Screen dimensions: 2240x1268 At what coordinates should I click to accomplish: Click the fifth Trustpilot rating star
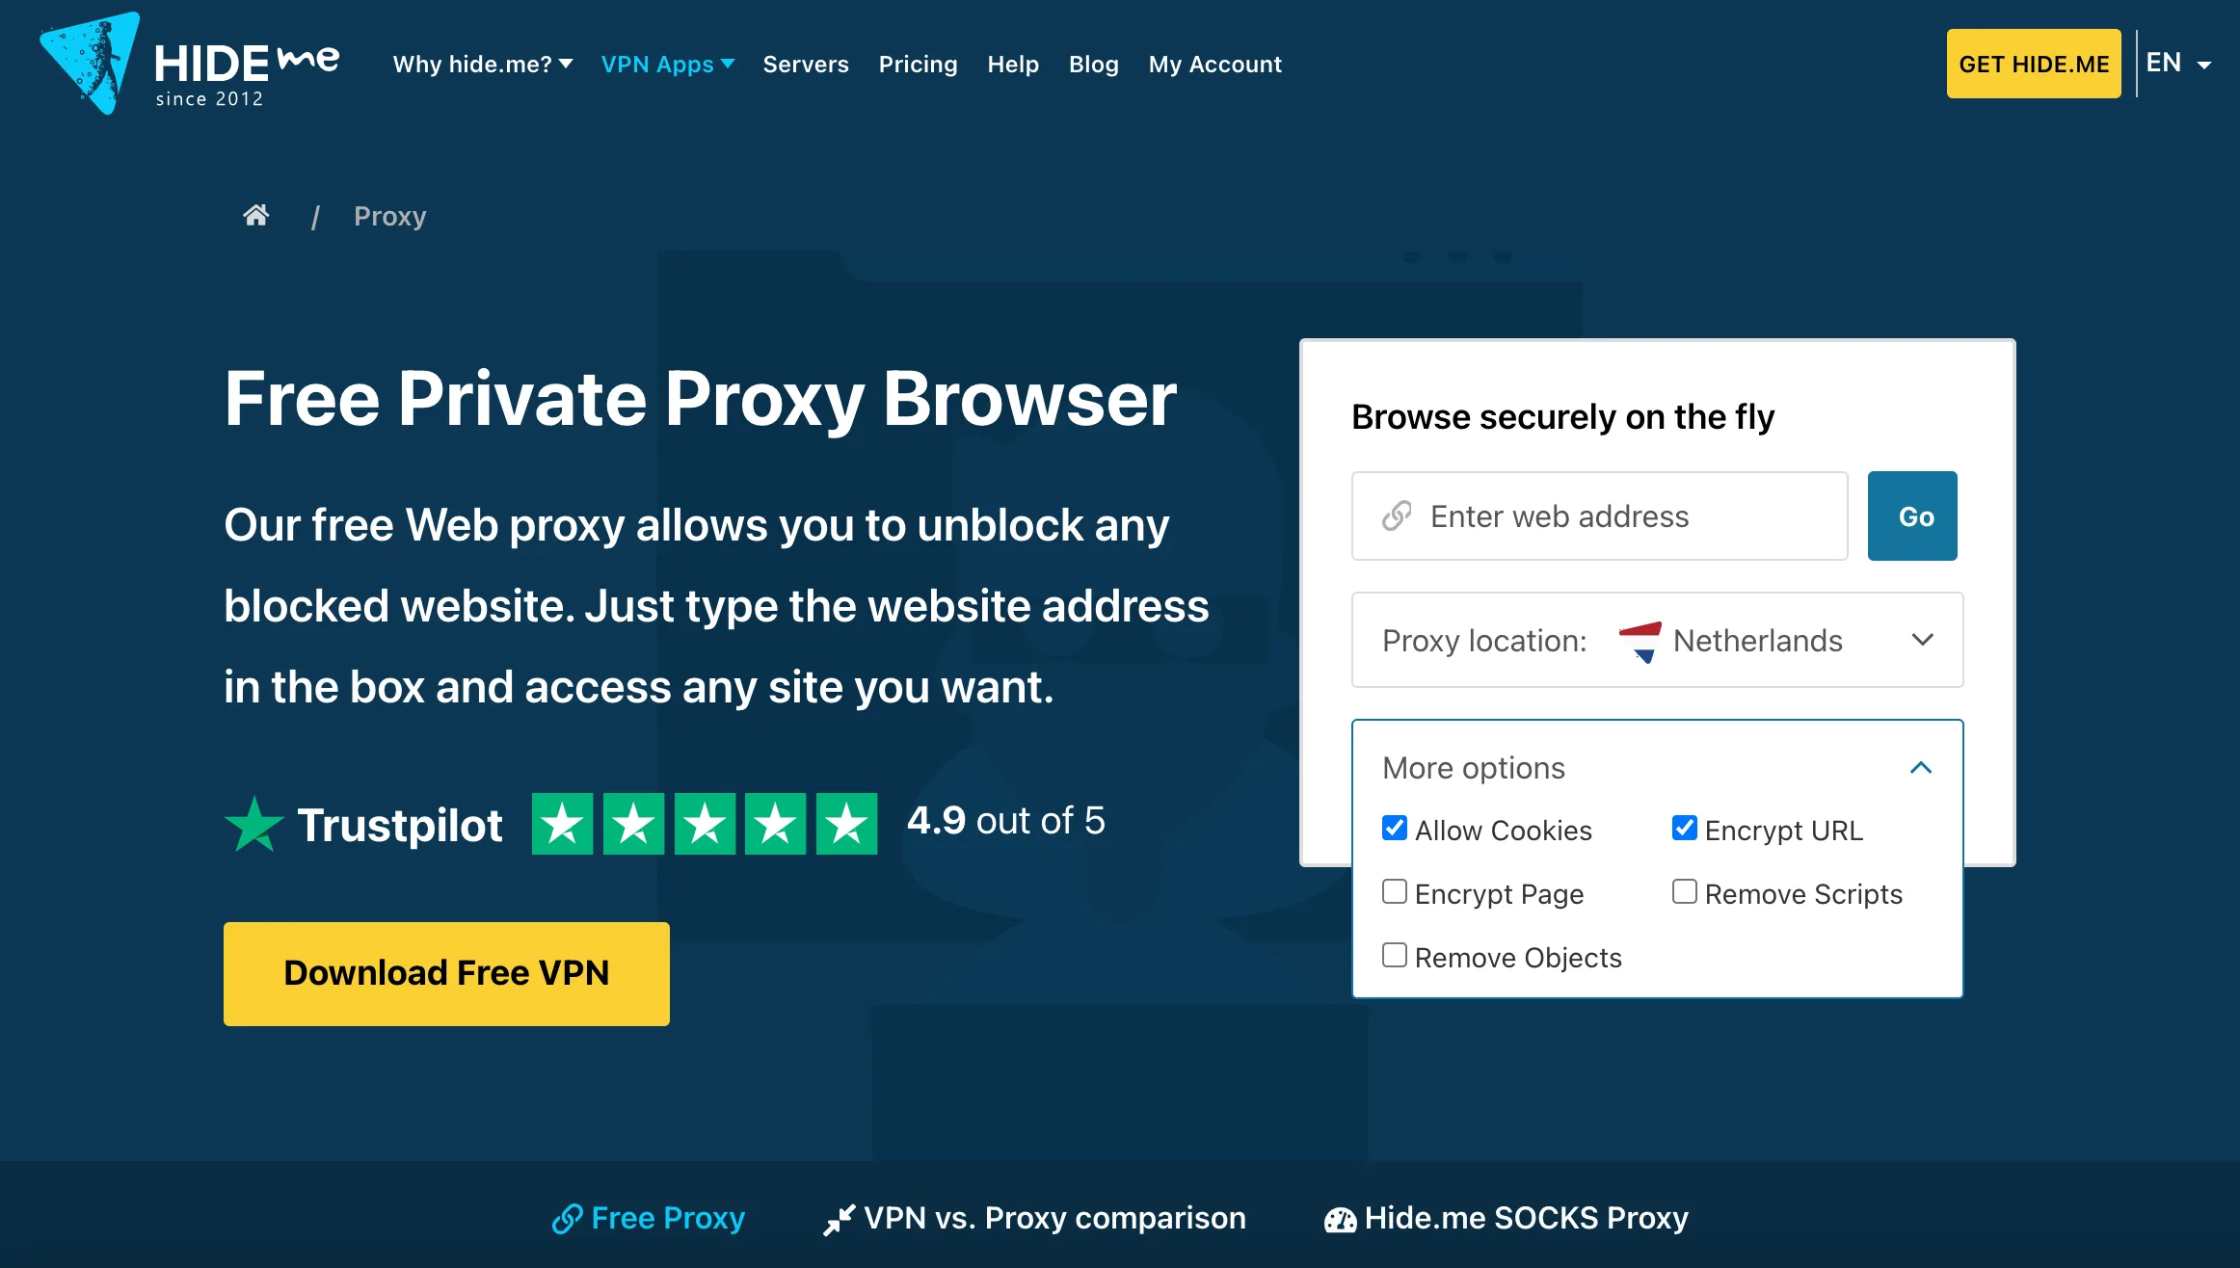tap(846, 825)
